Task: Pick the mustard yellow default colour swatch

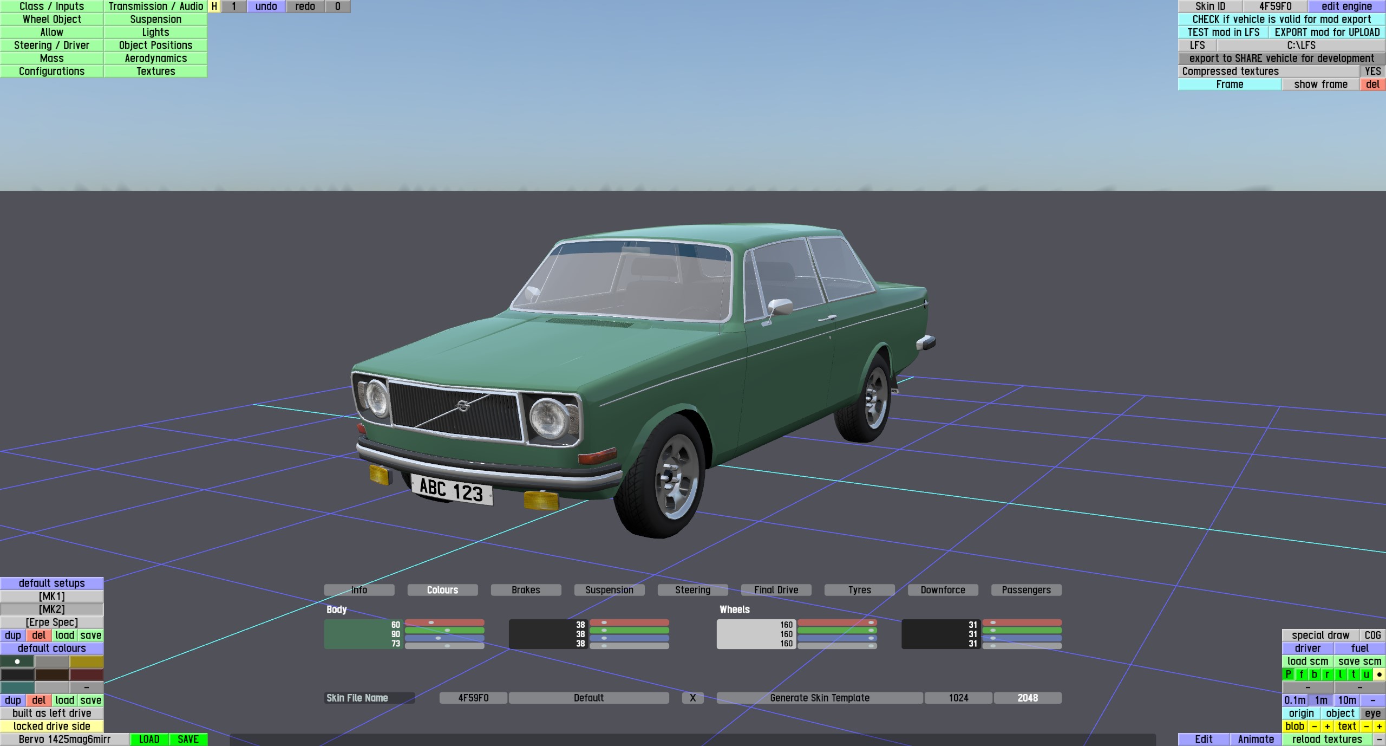Action: [x=87, y=661]
